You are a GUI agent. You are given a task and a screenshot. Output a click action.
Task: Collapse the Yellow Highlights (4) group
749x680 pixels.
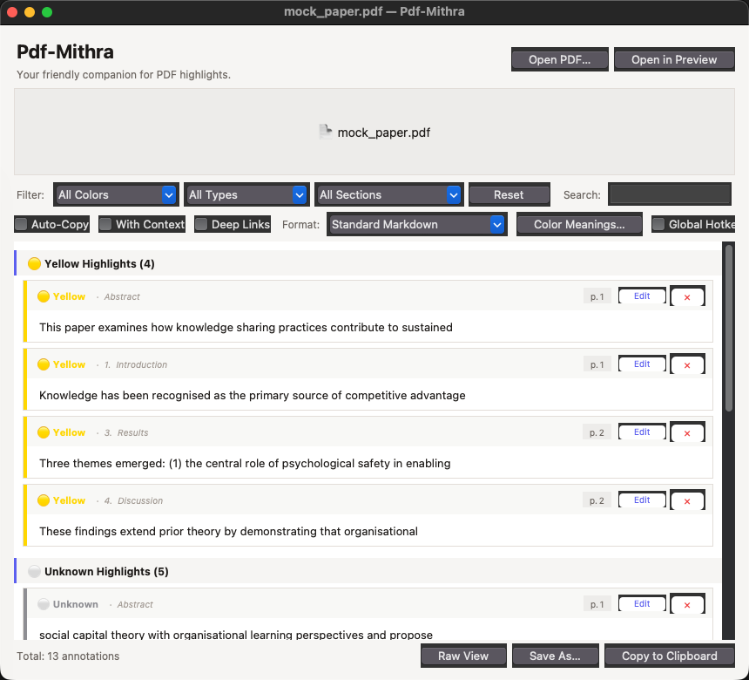pos(368,263)
